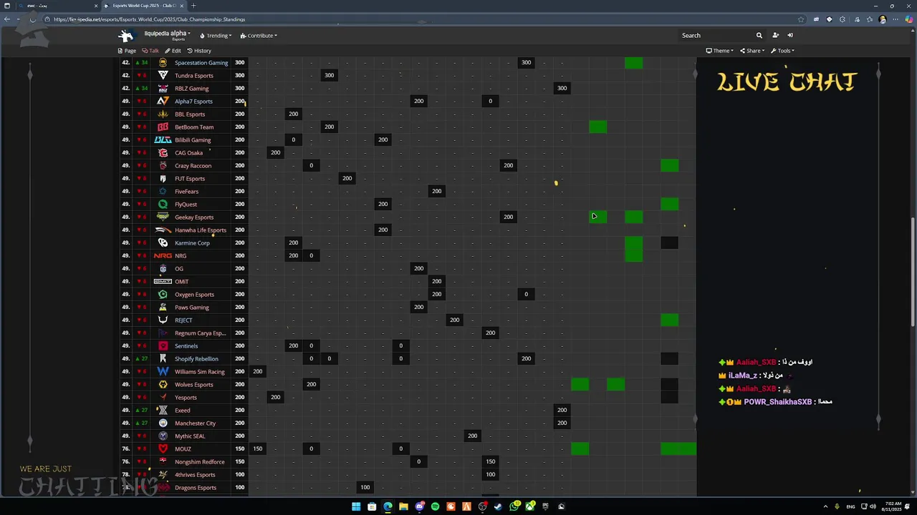Expand the Trending dropdown
Image resolution: width=917 pixels, height=515 pixels.
click(216, 35)
